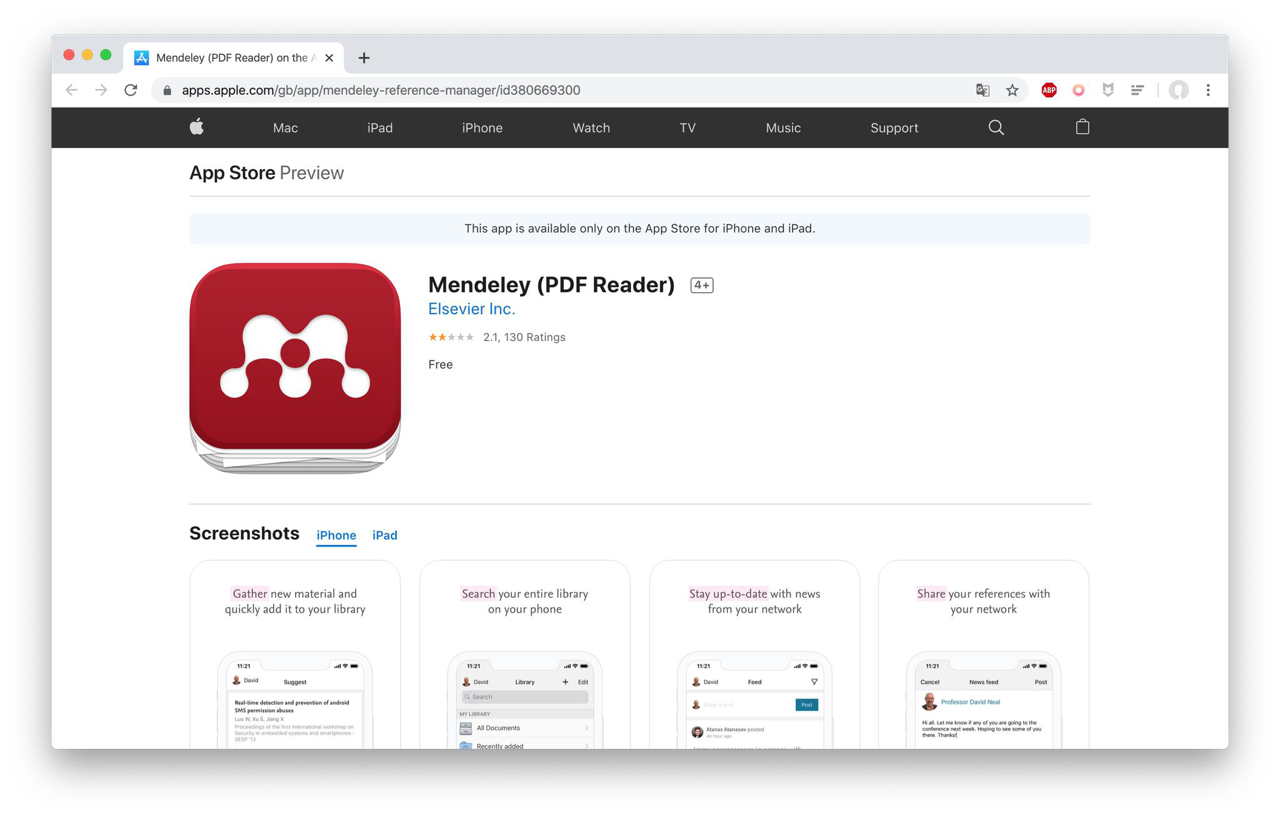1280x817 pixels.
Task: Open a new browser tab
Action: [364, 58]
